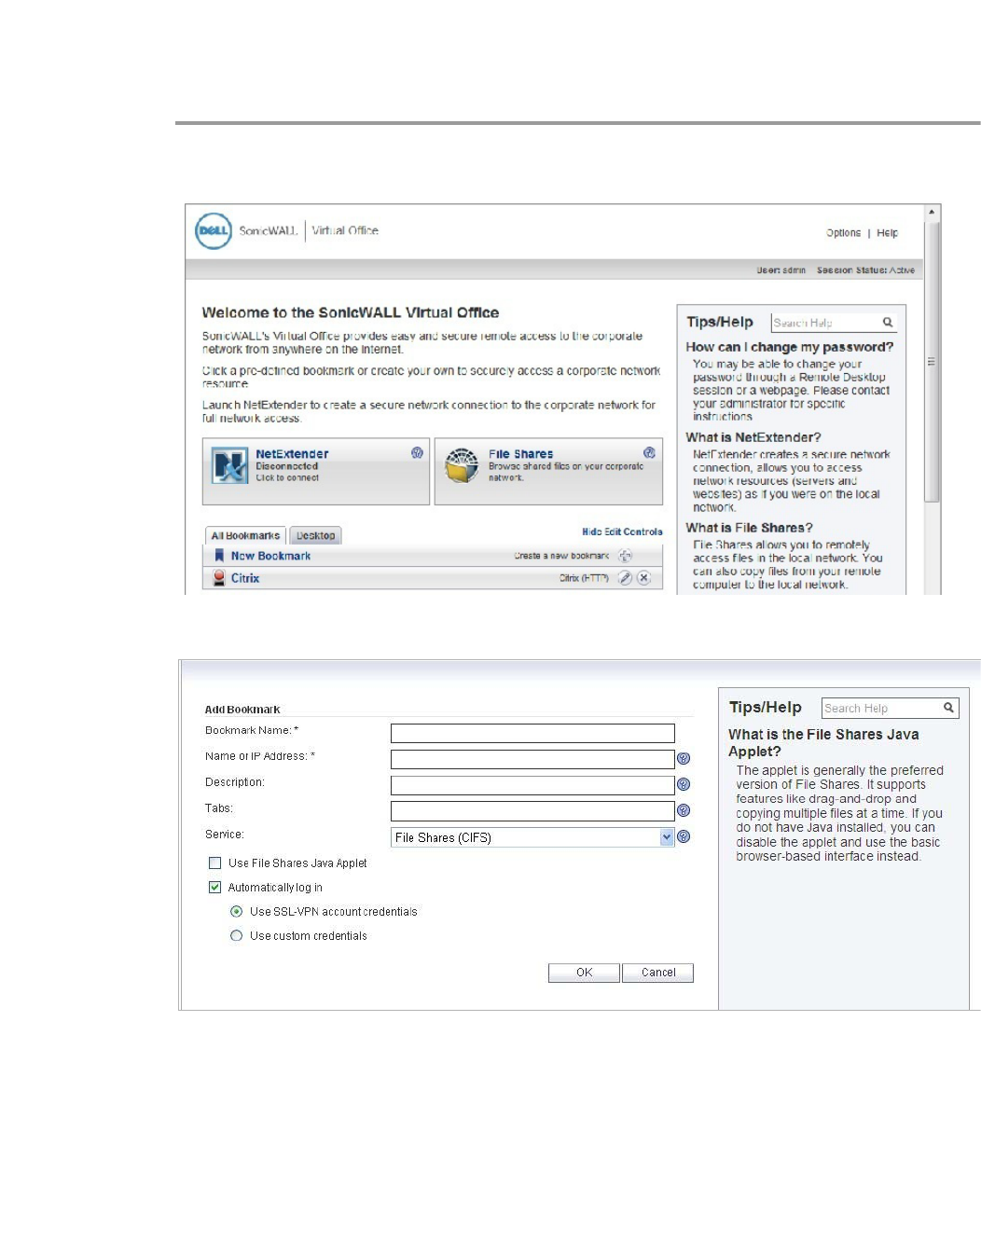Click the Dell logo icon
Screen dimensions: 981x1242
click(x=213, y=230)
